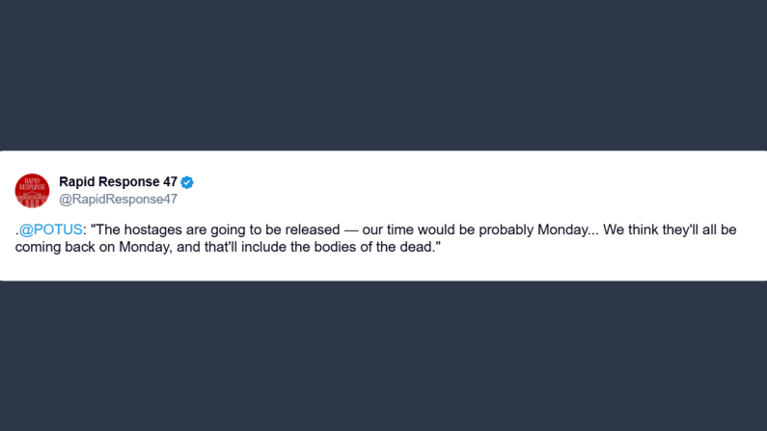The height and width of the screenshot is (431, 767).
Task: Click the tweet text mentioning hostages
Action: [289, 229]
